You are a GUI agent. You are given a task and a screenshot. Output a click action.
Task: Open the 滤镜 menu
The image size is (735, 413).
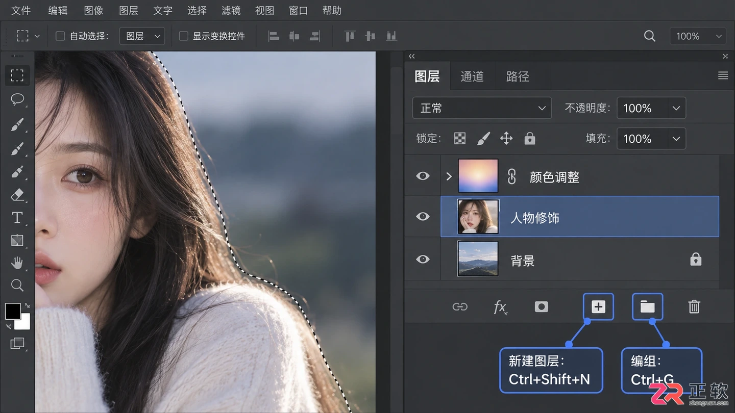click(x=231, y=10)
